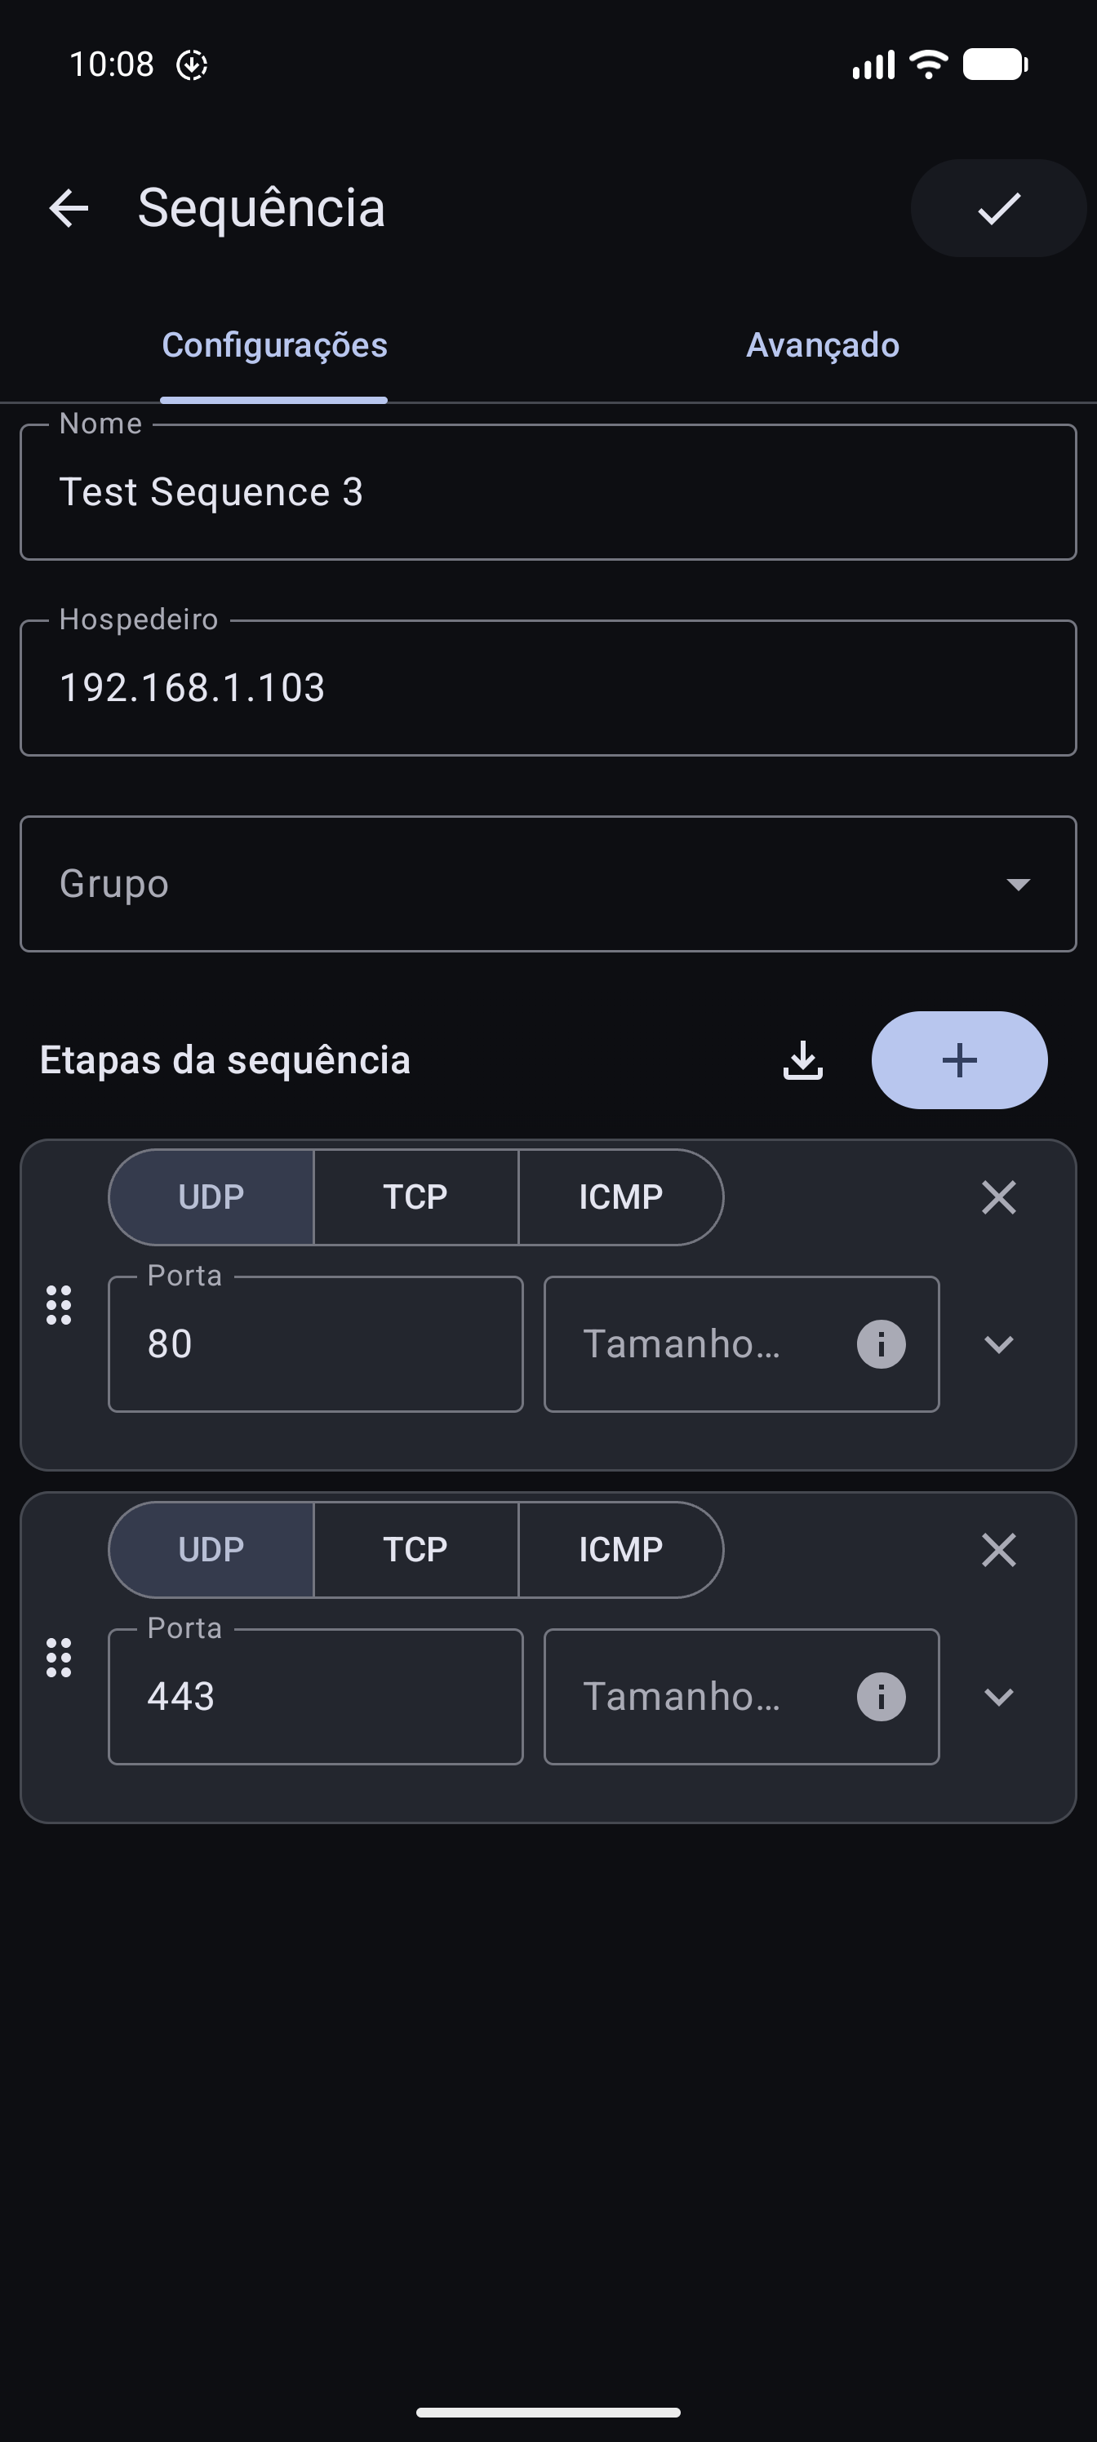This screenshot has height=2442, width=1097.
Task: Grab the drag handle of port 443 step
Action: (x=59, y=1658)
